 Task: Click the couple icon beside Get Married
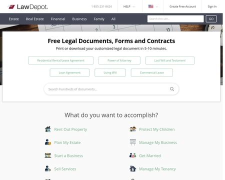pos(133,155)
